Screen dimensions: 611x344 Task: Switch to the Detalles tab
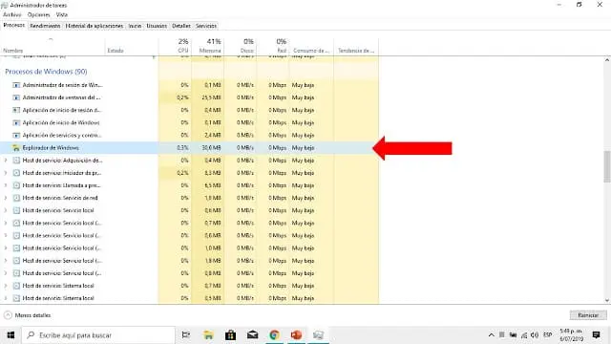coord(181,26)
